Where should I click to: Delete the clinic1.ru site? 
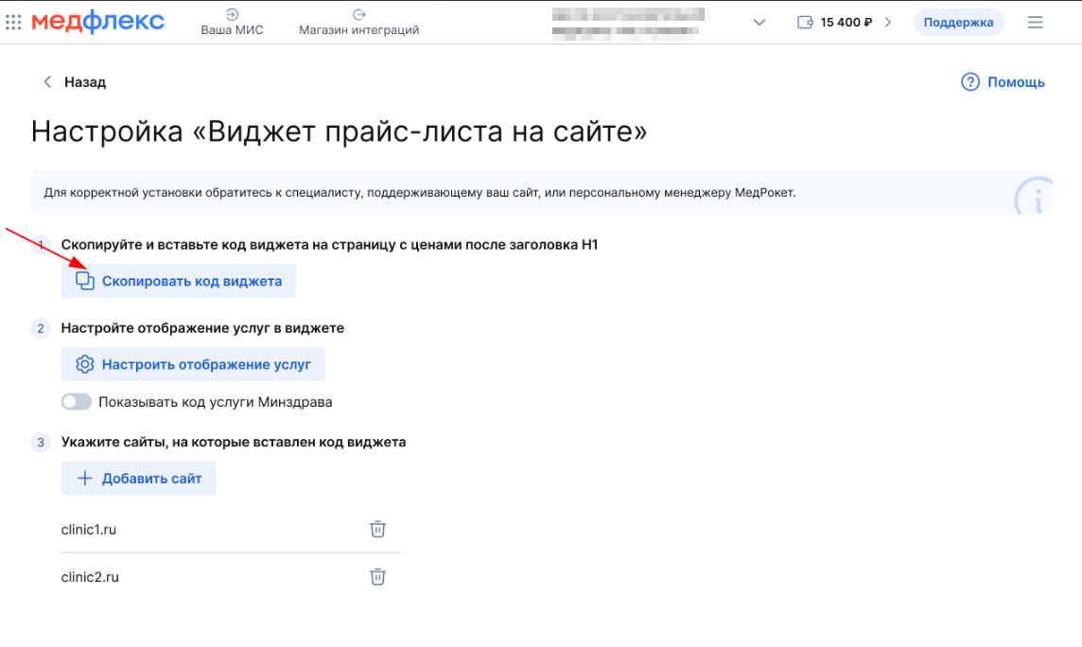pyautogui.click(x=377, y=530)
